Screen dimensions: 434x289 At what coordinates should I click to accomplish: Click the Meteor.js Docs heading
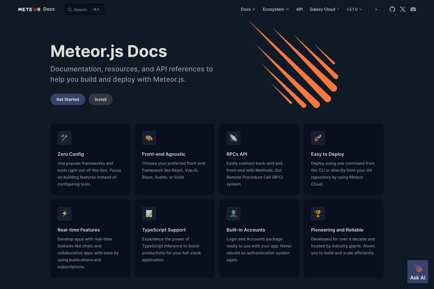(109, 51)
